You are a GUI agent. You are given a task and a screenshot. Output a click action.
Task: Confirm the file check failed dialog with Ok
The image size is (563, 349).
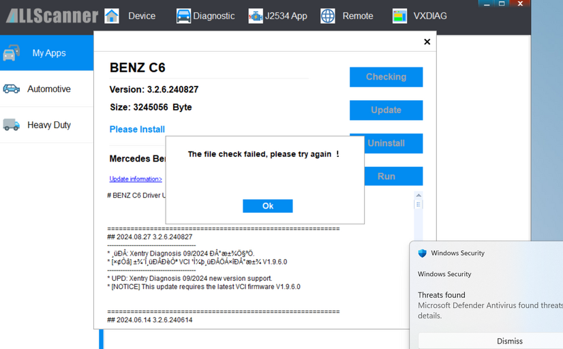pos(267,206)
